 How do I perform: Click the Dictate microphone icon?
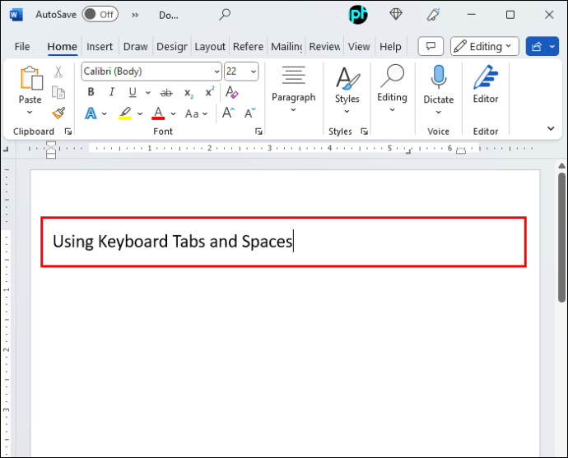(x=438, y=76)
